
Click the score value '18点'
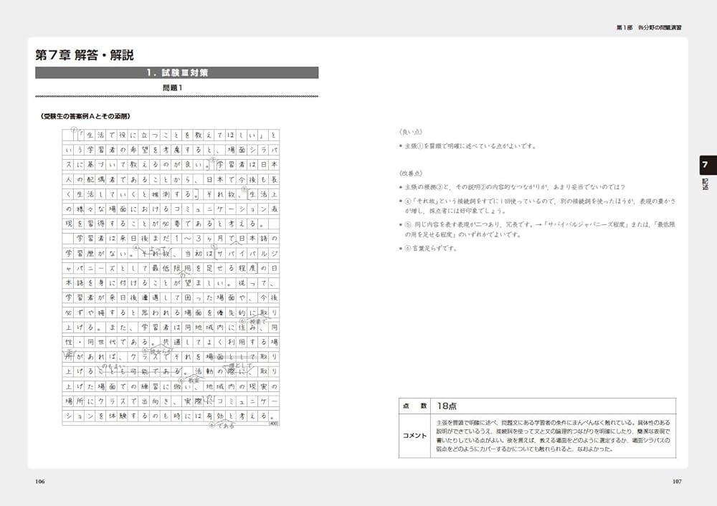446,406
